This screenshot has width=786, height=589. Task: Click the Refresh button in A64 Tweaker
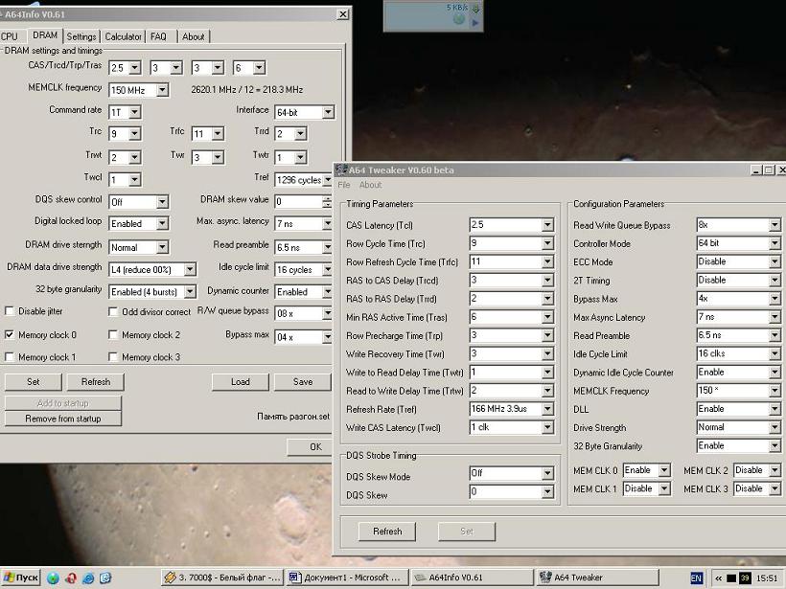tap(387, 531)
